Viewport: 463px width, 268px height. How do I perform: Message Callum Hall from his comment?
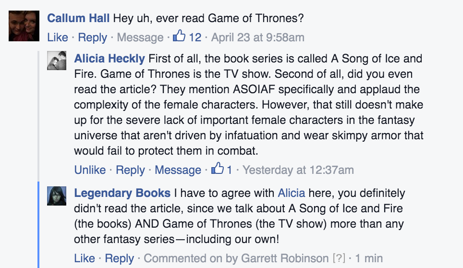pos(140,37)
